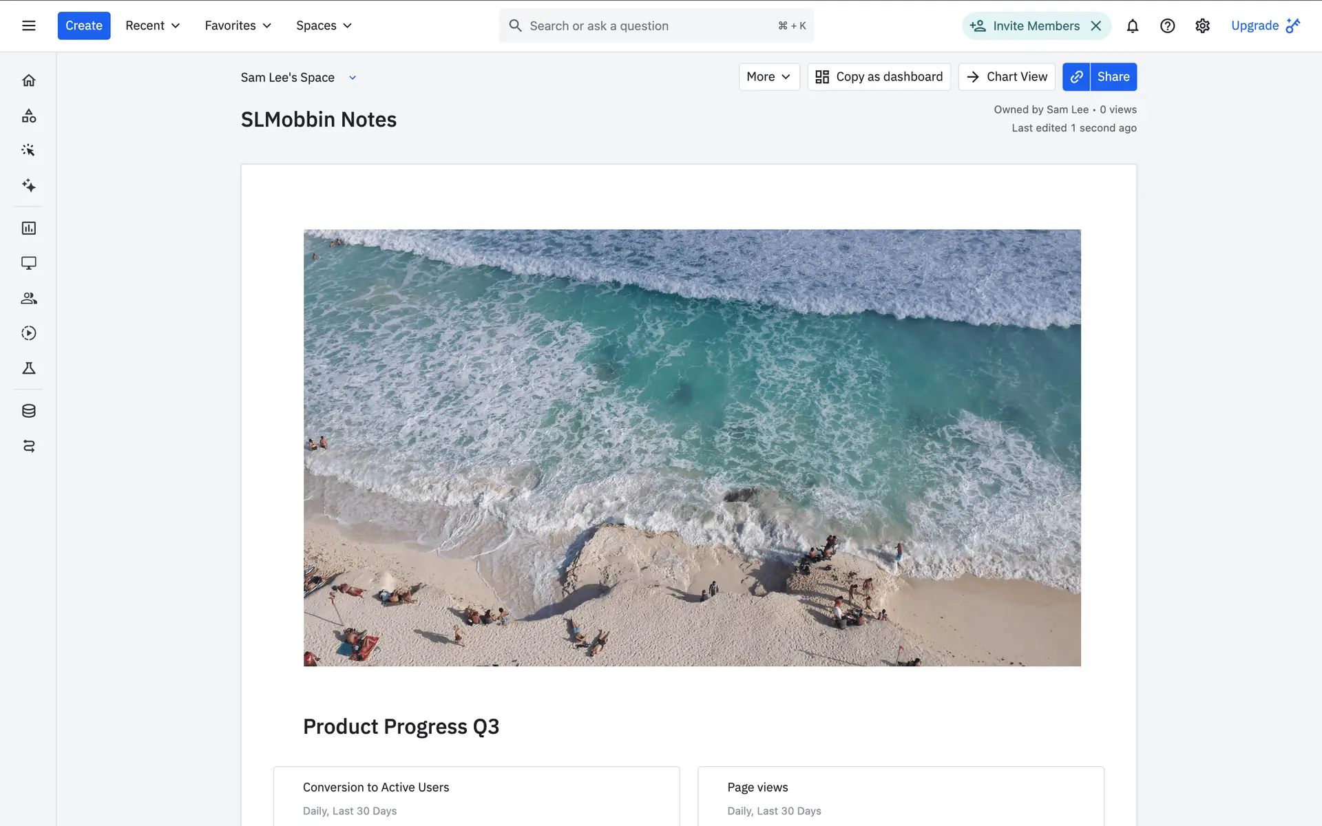Click the sparkle AI icon in sidebar
Viewport: 1322px width, 826px height.
tap(28, 185)
